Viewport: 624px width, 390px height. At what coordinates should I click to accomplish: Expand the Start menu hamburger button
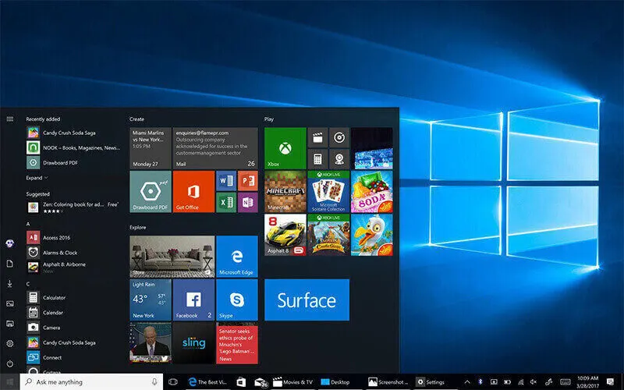point(10,119)
